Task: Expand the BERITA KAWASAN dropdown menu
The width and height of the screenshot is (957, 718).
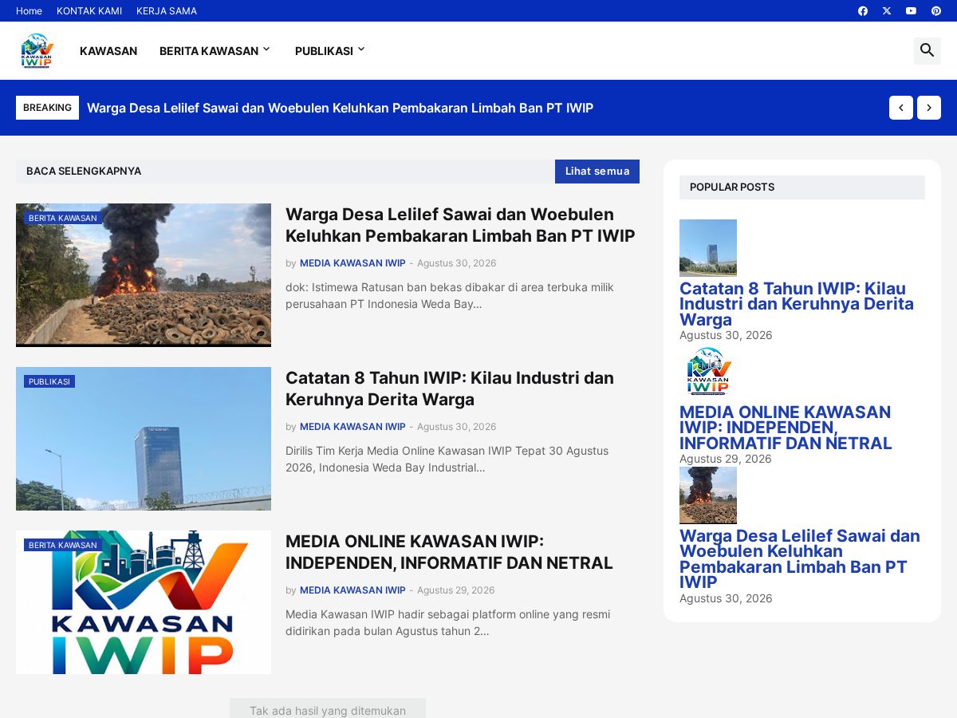Action: click(x=215, y=51)
